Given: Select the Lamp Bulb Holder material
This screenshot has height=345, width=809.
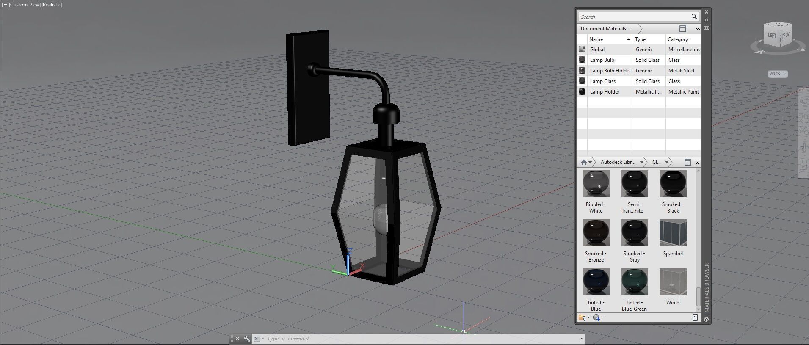Looking at the screenshot, I should [x=638, y=71].
